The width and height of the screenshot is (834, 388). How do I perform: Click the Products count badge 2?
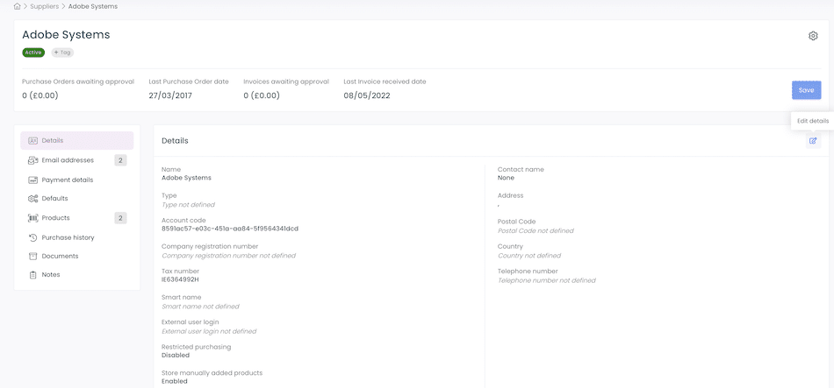[x=121, y=218]
